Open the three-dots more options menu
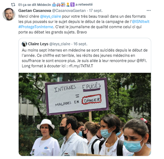The width and height of the screenshot is (164, 159). 149,10
